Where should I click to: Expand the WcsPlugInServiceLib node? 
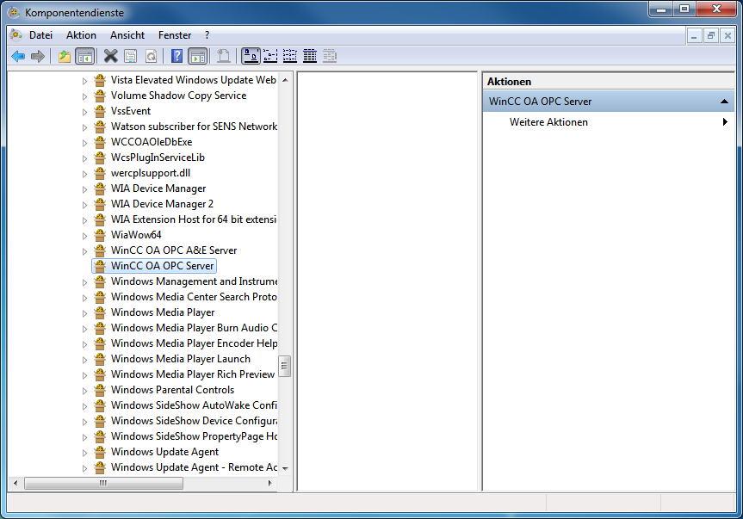coord(85,158)
